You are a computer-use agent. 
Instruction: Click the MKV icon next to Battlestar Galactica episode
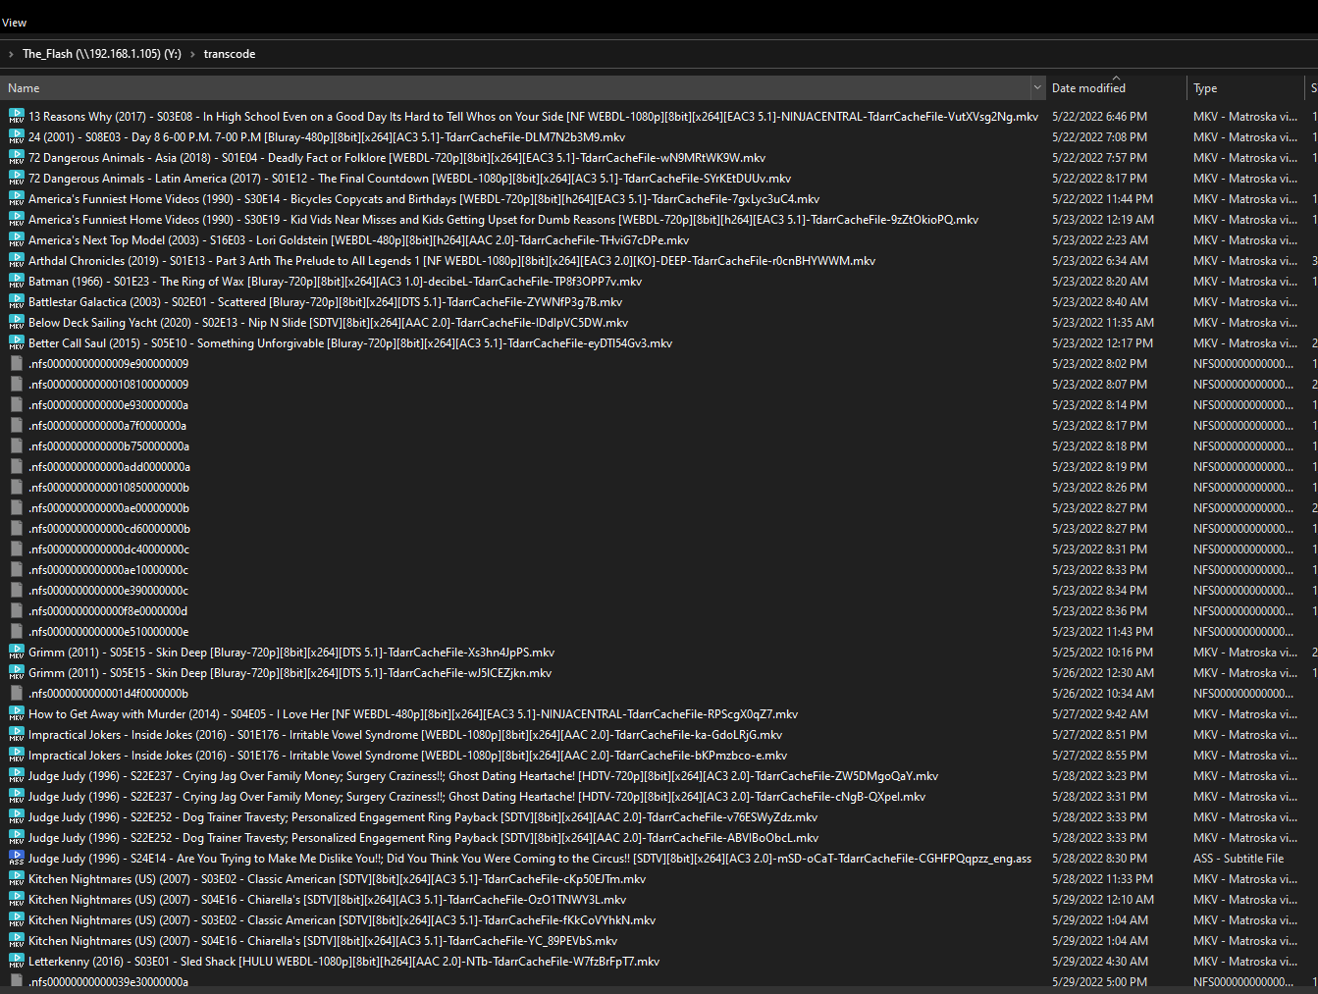click(17, 301)
